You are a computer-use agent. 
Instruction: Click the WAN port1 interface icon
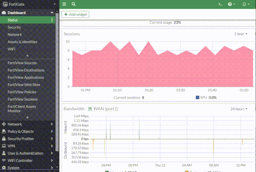(90, 109)
